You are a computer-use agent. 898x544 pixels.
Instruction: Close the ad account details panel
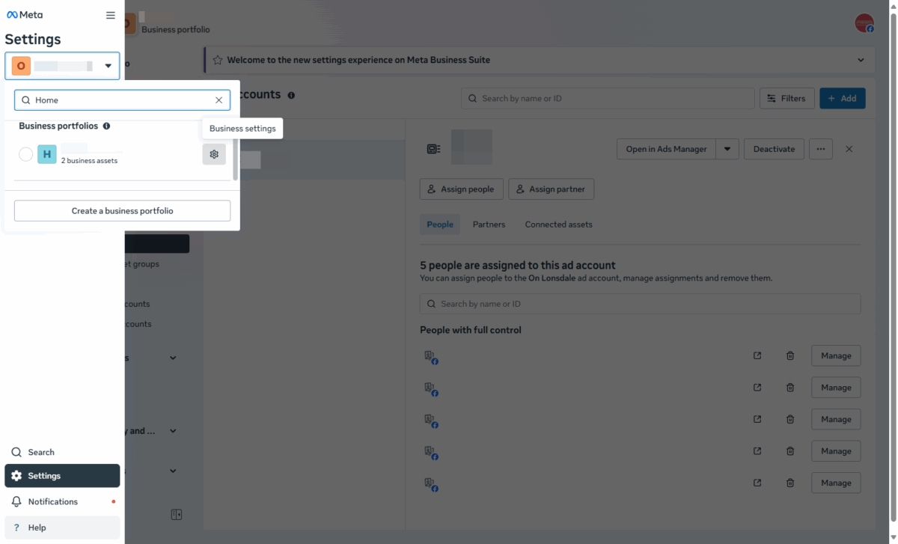click(x=849, y=149)
